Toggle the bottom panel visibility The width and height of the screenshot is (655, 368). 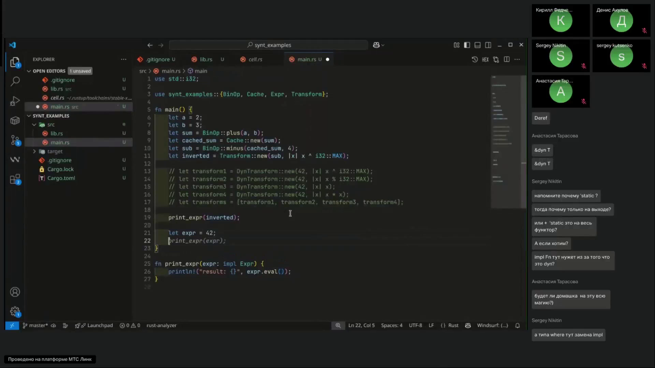pos(478,45)
